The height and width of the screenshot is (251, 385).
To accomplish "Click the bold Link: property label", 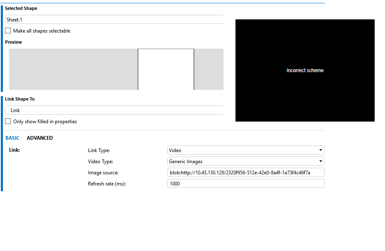I will point(14,150).
